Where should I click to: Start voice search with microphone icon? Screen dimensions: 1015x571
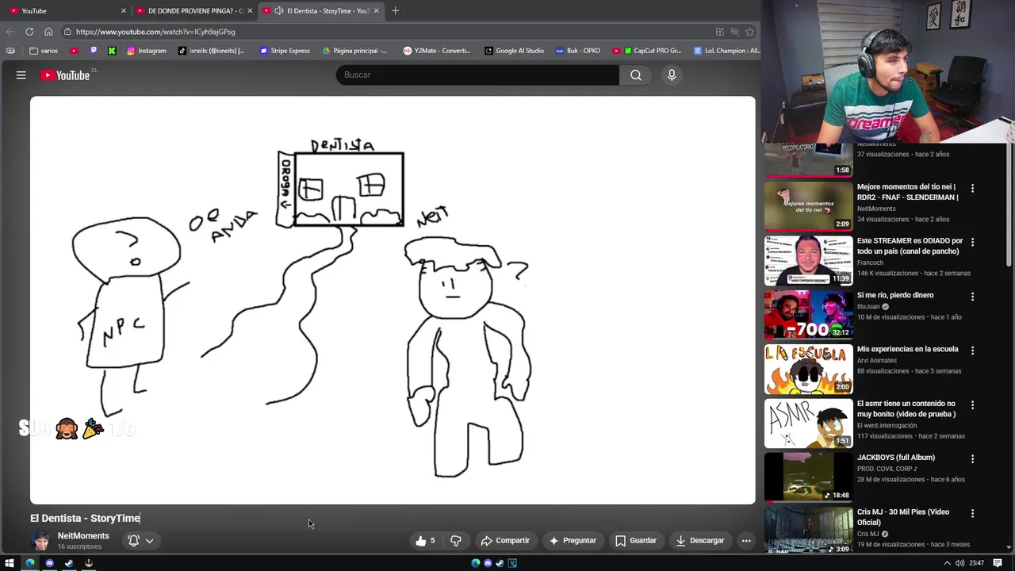point(672,75)
